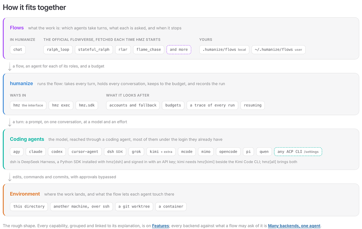
Task: Open the 'Many backends, one agent' link
Action: 294,226
